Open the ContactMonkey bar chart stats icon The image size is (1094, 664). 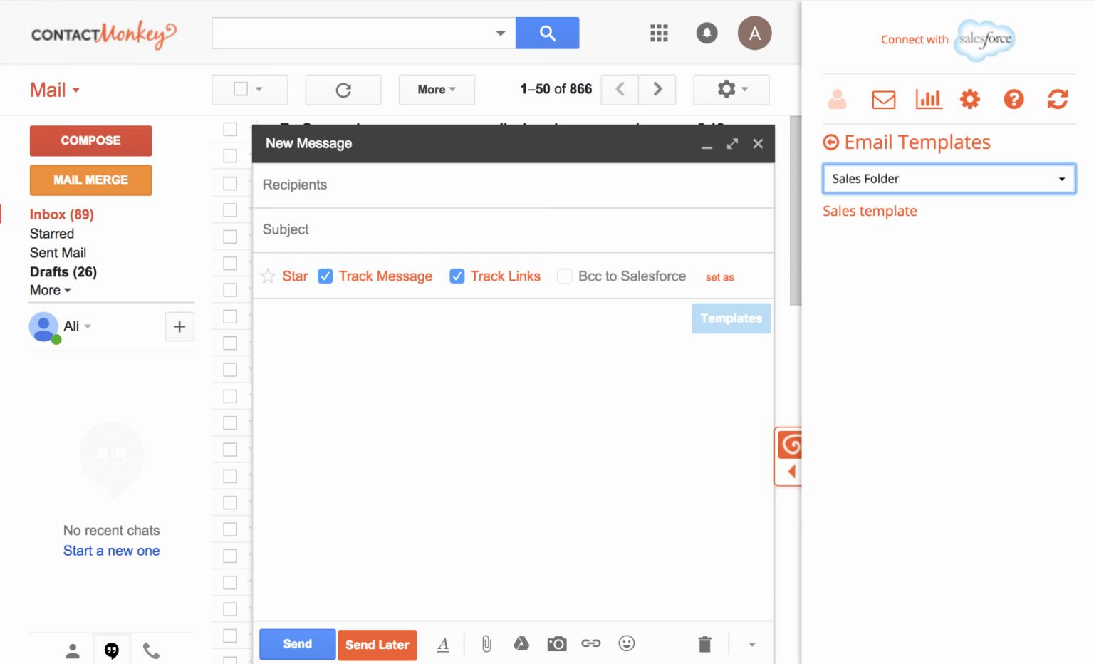pos(928,99)
